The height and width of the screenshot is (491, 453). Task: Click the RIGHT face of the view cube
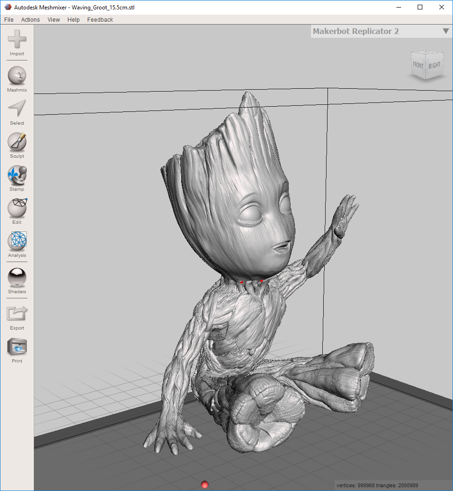pyautogui.click(x=435, y=65)
